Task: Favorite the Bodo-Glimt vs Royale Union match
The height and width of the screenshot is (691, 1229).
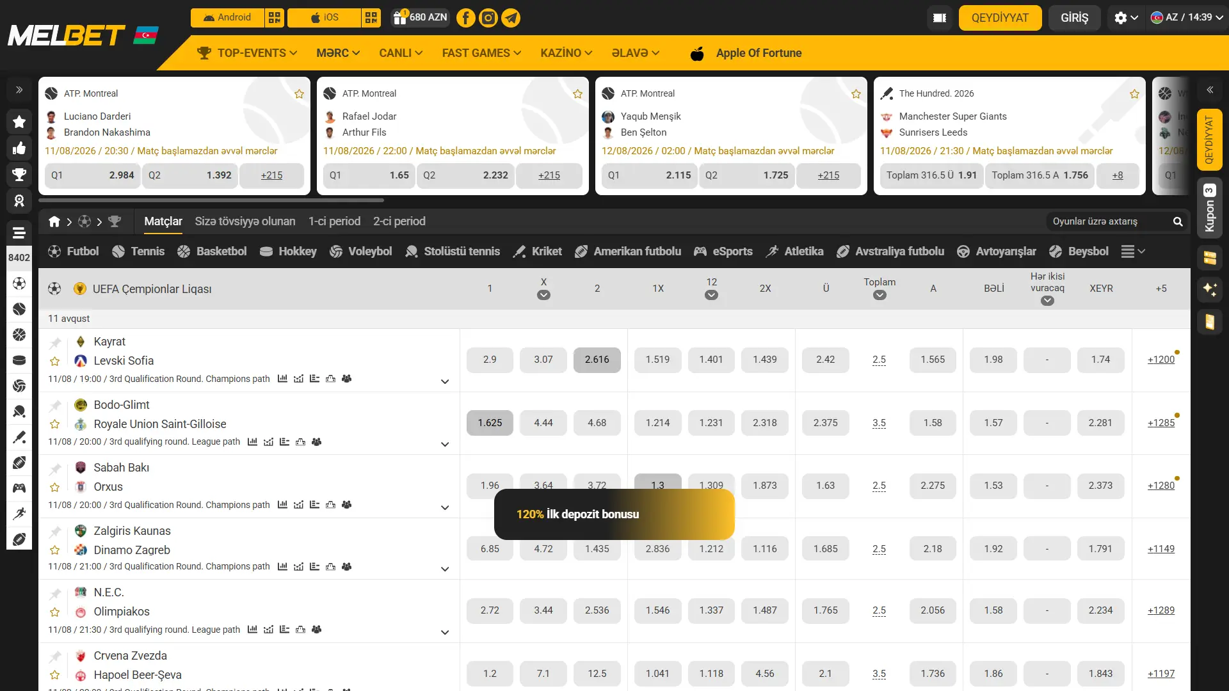Action: tap(55, 424)
